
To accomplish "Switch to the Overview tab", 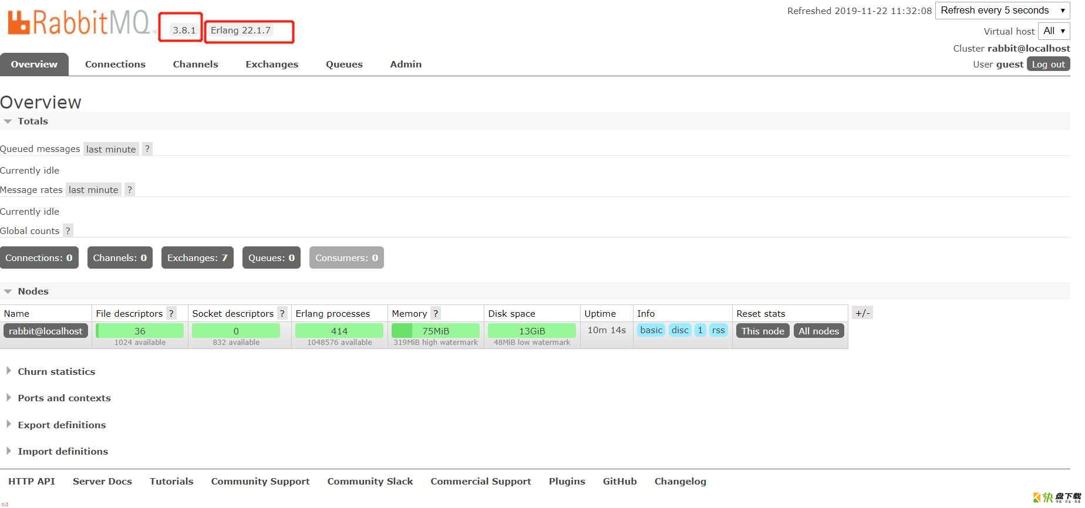I will point(34,65).
